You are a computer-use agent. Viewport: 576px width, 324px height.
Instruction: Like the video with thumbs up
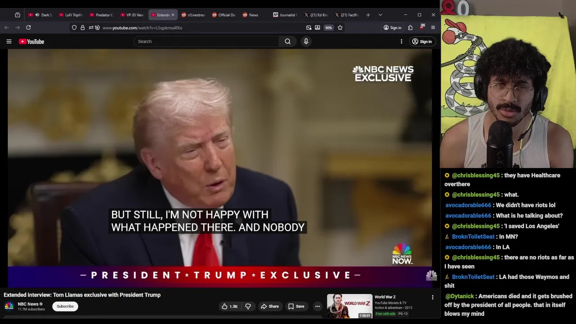tap(229, 306)
